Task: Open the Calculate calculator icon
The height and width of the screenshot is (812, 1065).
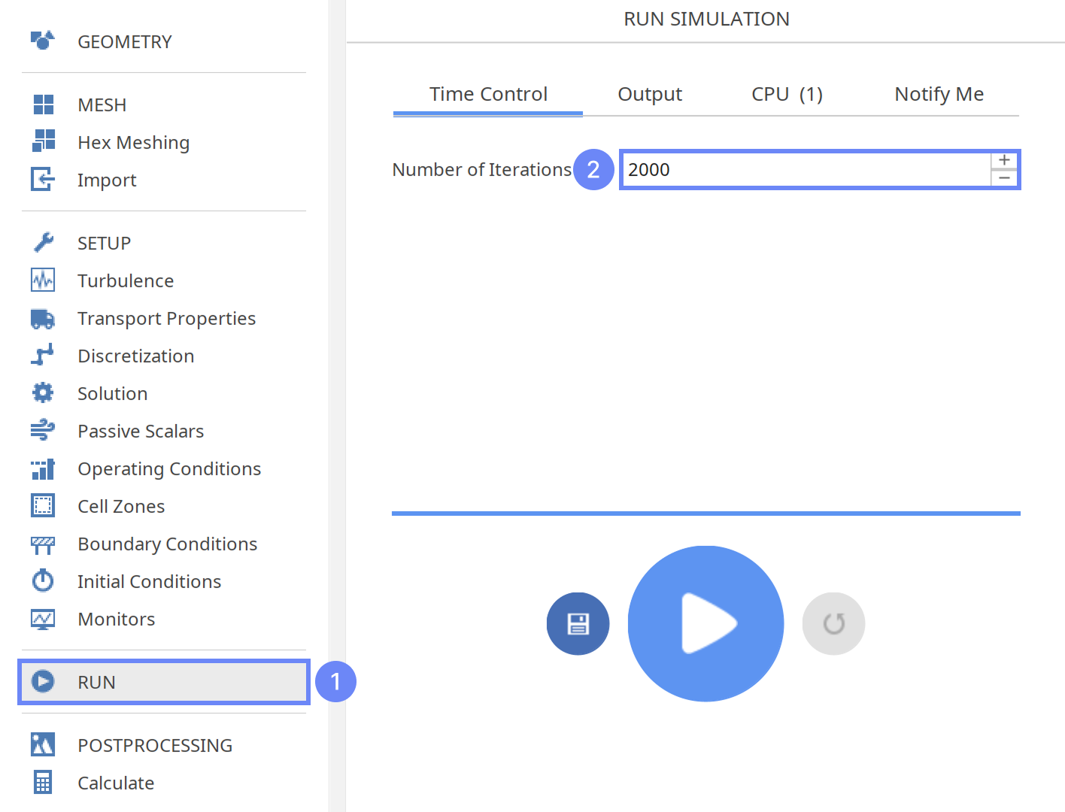Action: coord(43,783)
